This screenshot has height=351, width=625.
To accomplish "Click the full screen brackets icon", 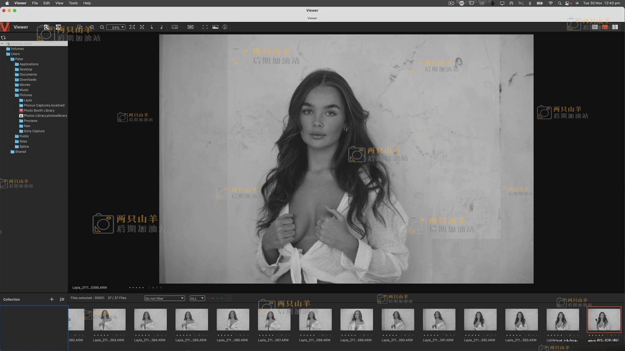I will pos(205,27).
